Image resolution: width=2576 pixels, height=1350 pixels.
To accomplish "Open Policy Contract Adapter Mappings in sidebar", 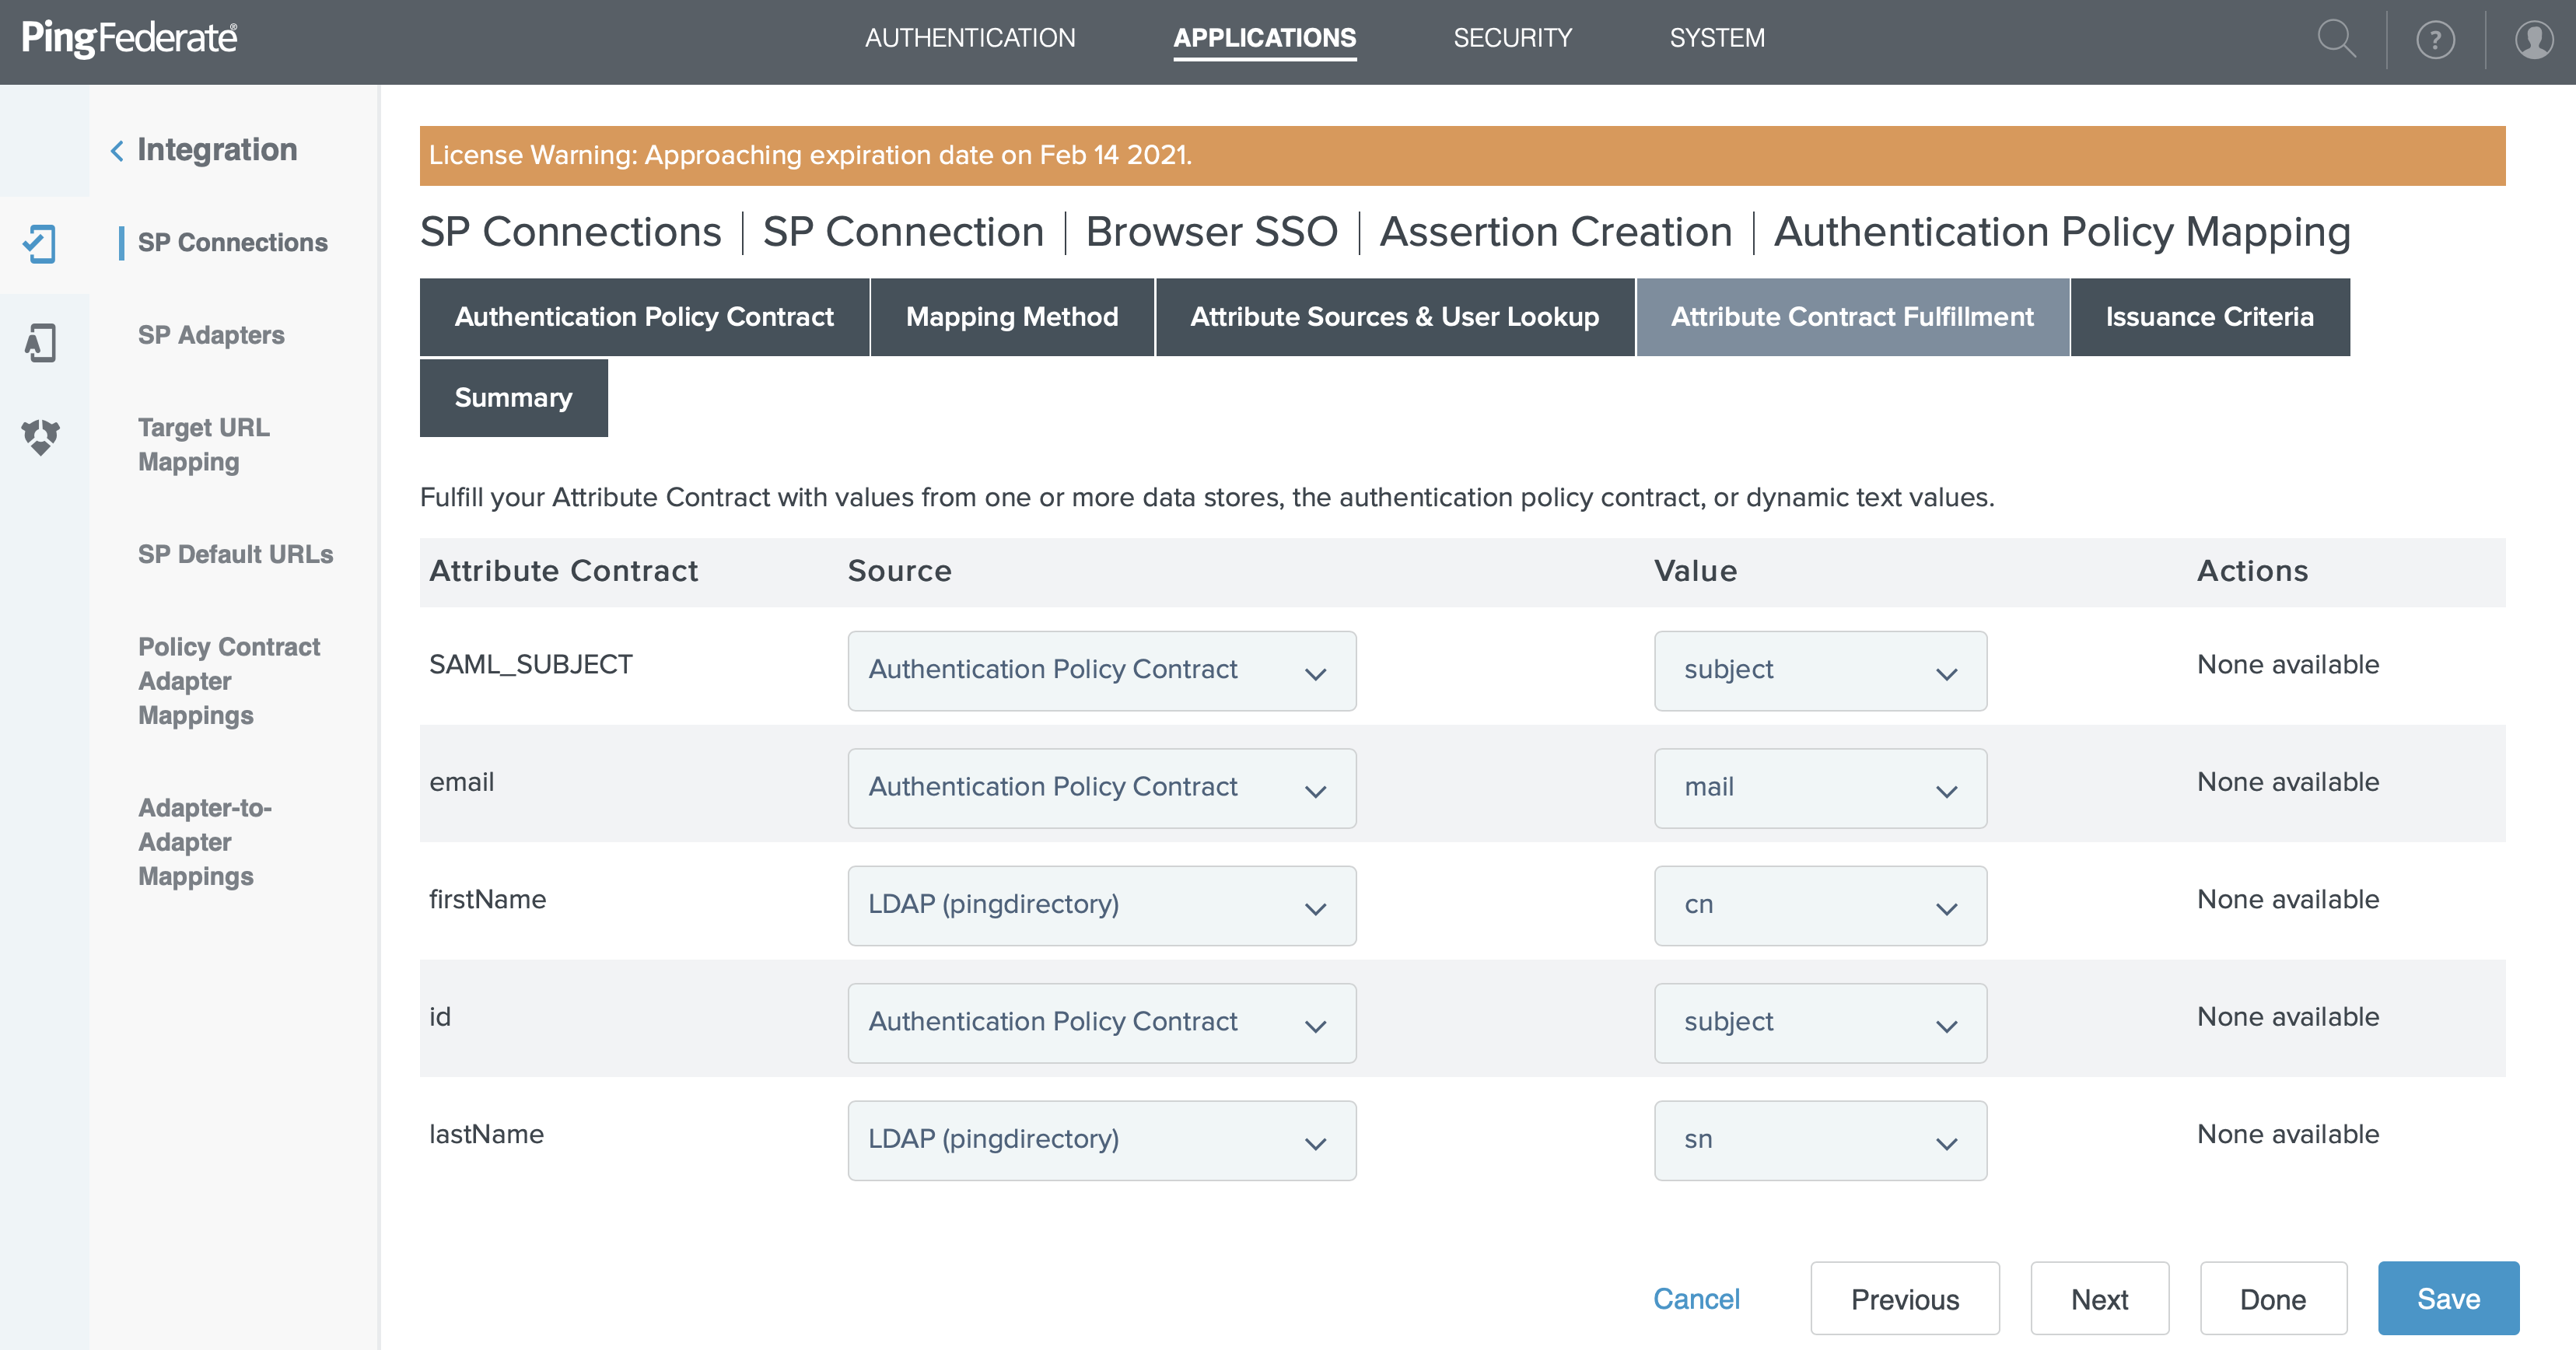I will click(x=229, y=681).
